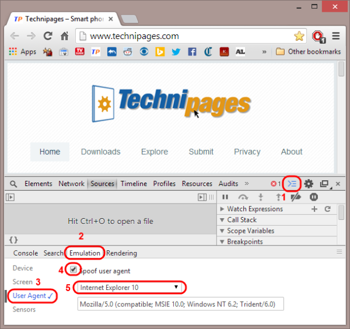Click the Downloads link on Technipages

[x=101, y=152]
